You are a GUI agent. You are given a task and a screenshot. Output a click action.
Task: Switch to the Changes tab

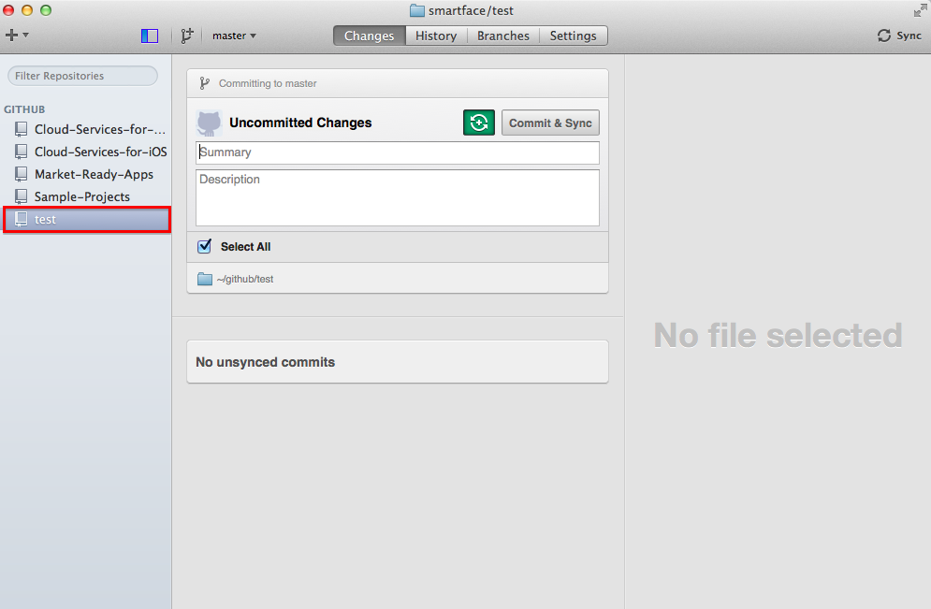pyautogui.click(x=370, y=36)
